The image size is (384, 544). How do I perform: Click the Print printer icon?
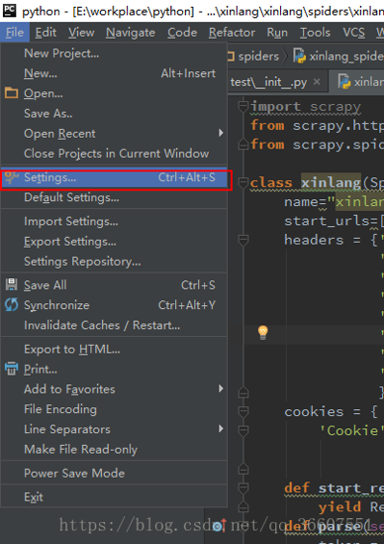coord(11,369)
